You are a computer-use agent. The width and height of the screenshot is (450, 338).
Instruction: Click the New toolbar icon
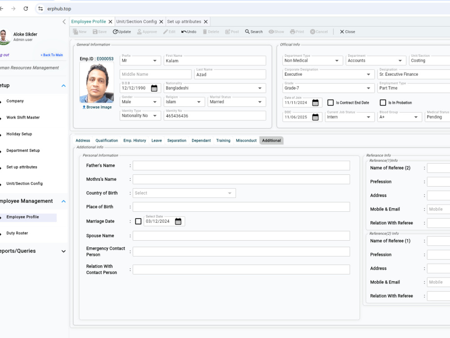pos(76,32)
